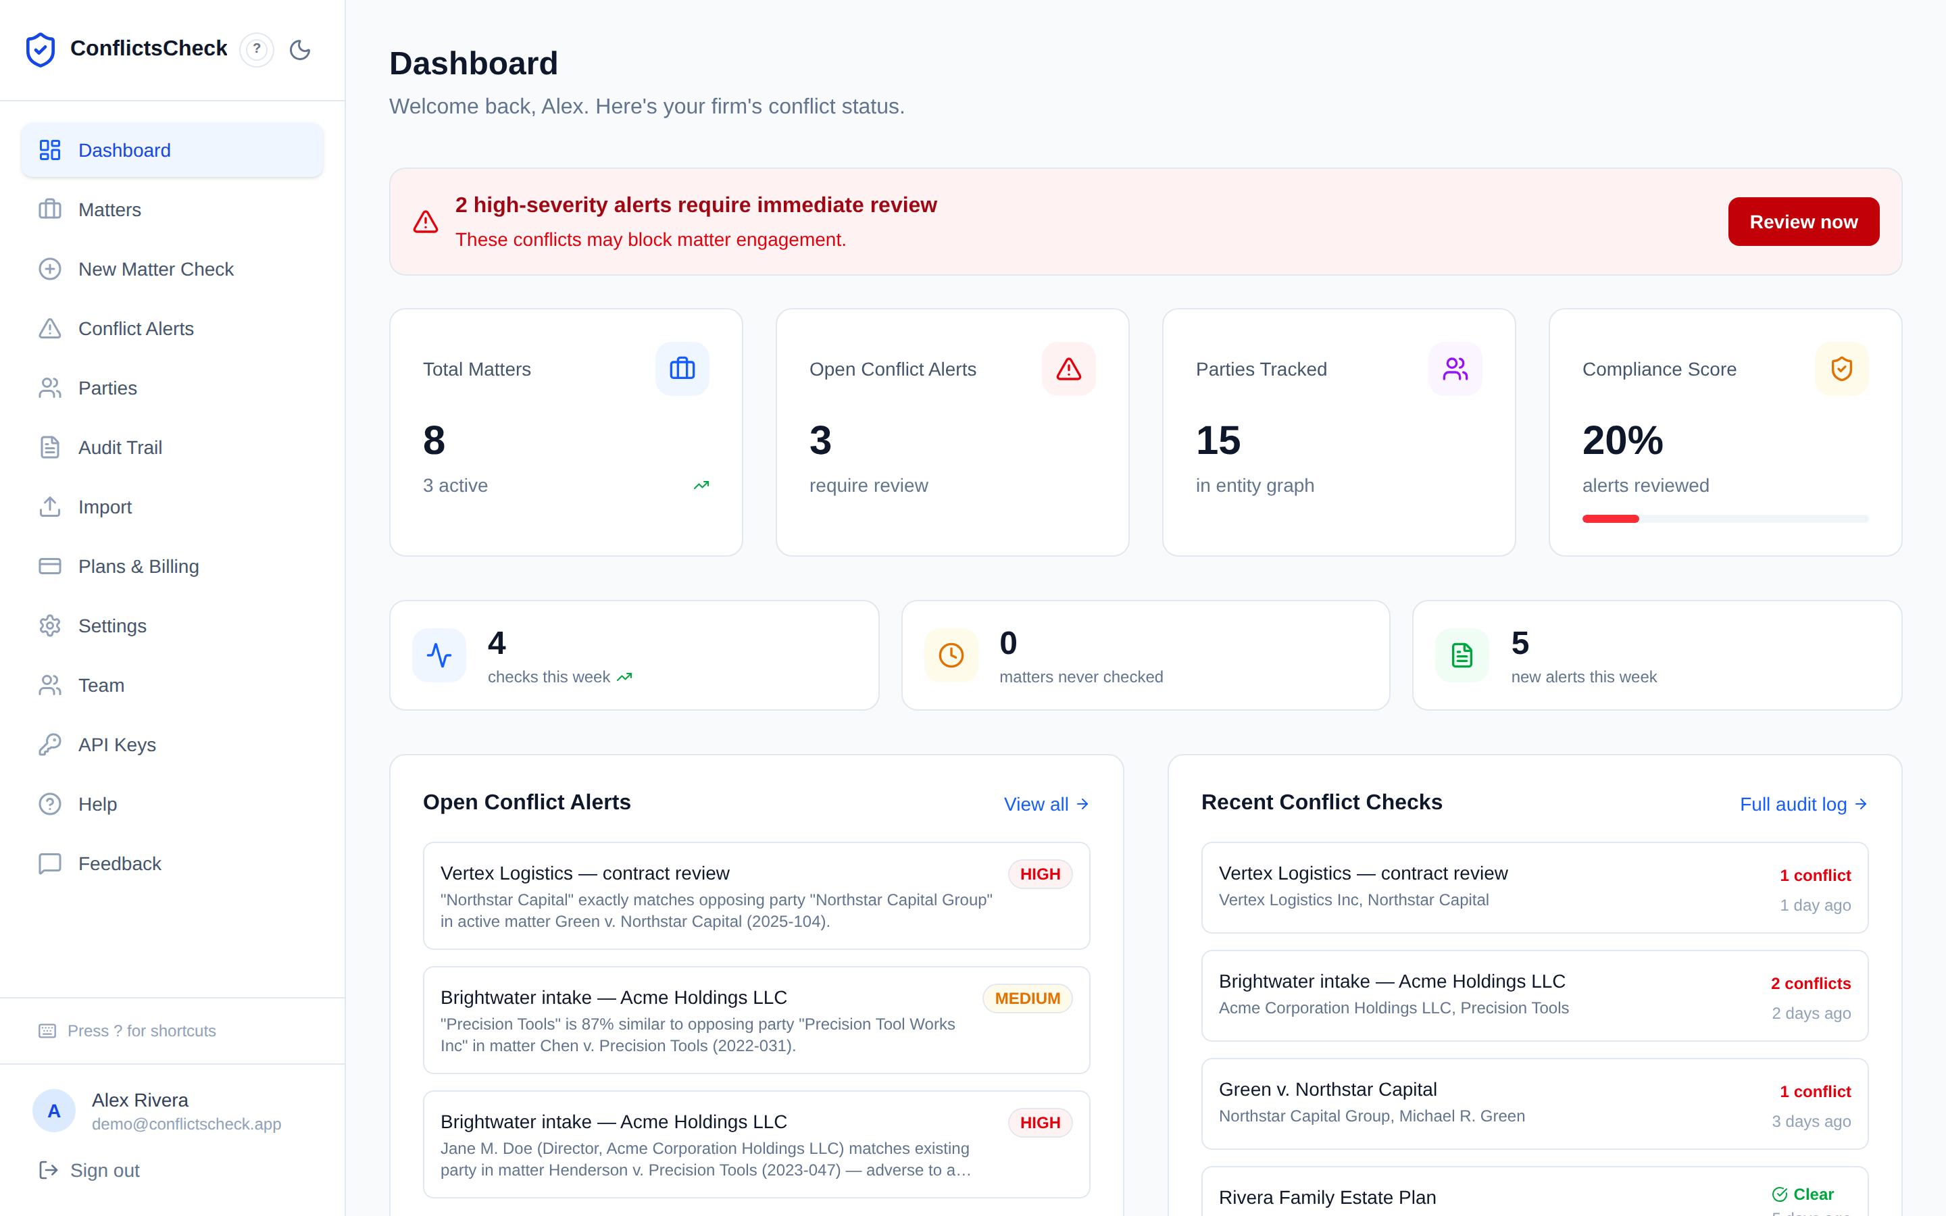Open New Matter Check from sidebar
The width and height of the screenshot is (1946, 1216).
click(172, 270)
